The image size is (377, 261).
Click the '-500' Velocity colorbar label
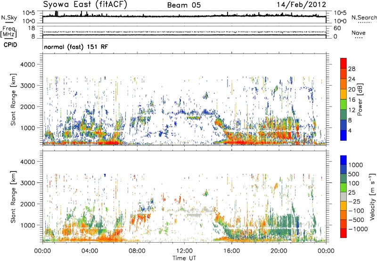coord(356,220)
